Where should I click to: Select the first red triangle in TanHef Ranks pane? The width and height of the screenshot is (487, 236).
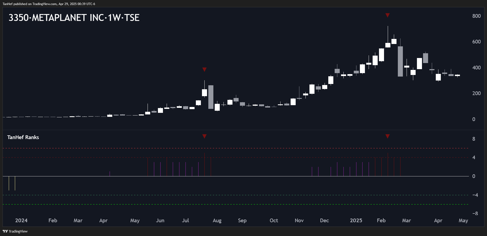coord(204,136)
